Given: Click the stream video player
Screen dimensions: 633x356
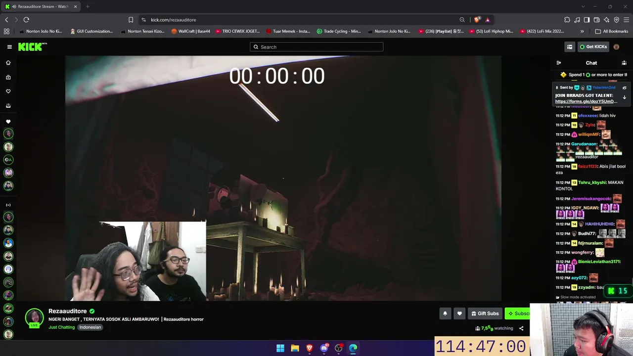Looking at the screenshot, I should (x=283, y=178).
